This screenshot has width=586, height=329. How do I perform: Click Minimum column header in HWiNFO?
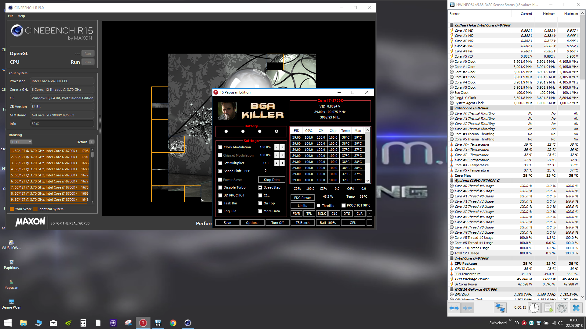click(x=546, y=14)
